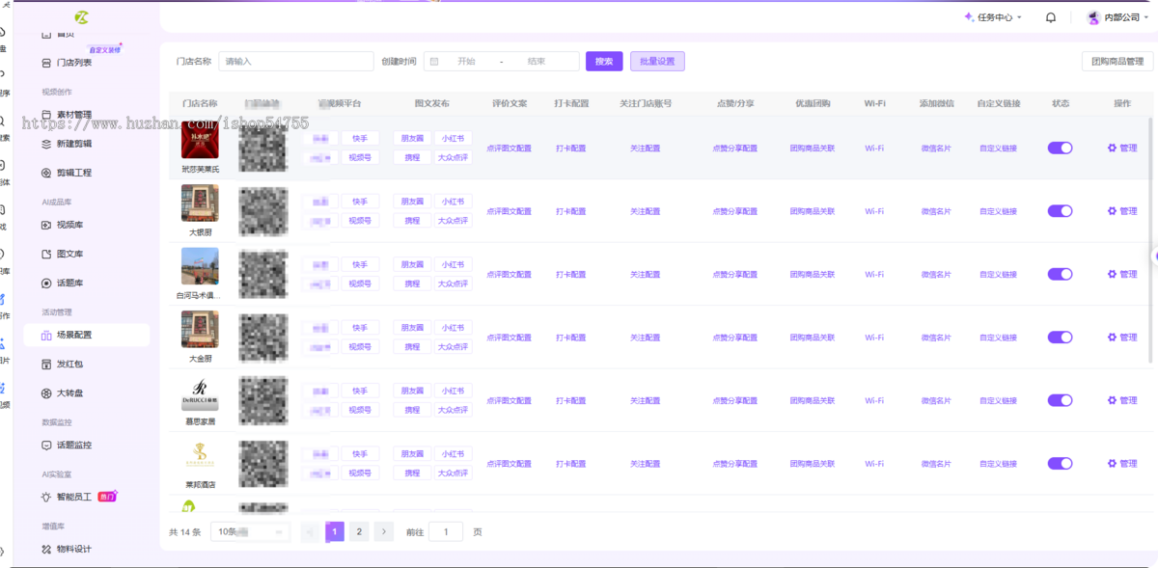Viewport: 1158px width, 568px height.
Task: Open the 10条 per-page size dropdown
Action: [250, 531]
